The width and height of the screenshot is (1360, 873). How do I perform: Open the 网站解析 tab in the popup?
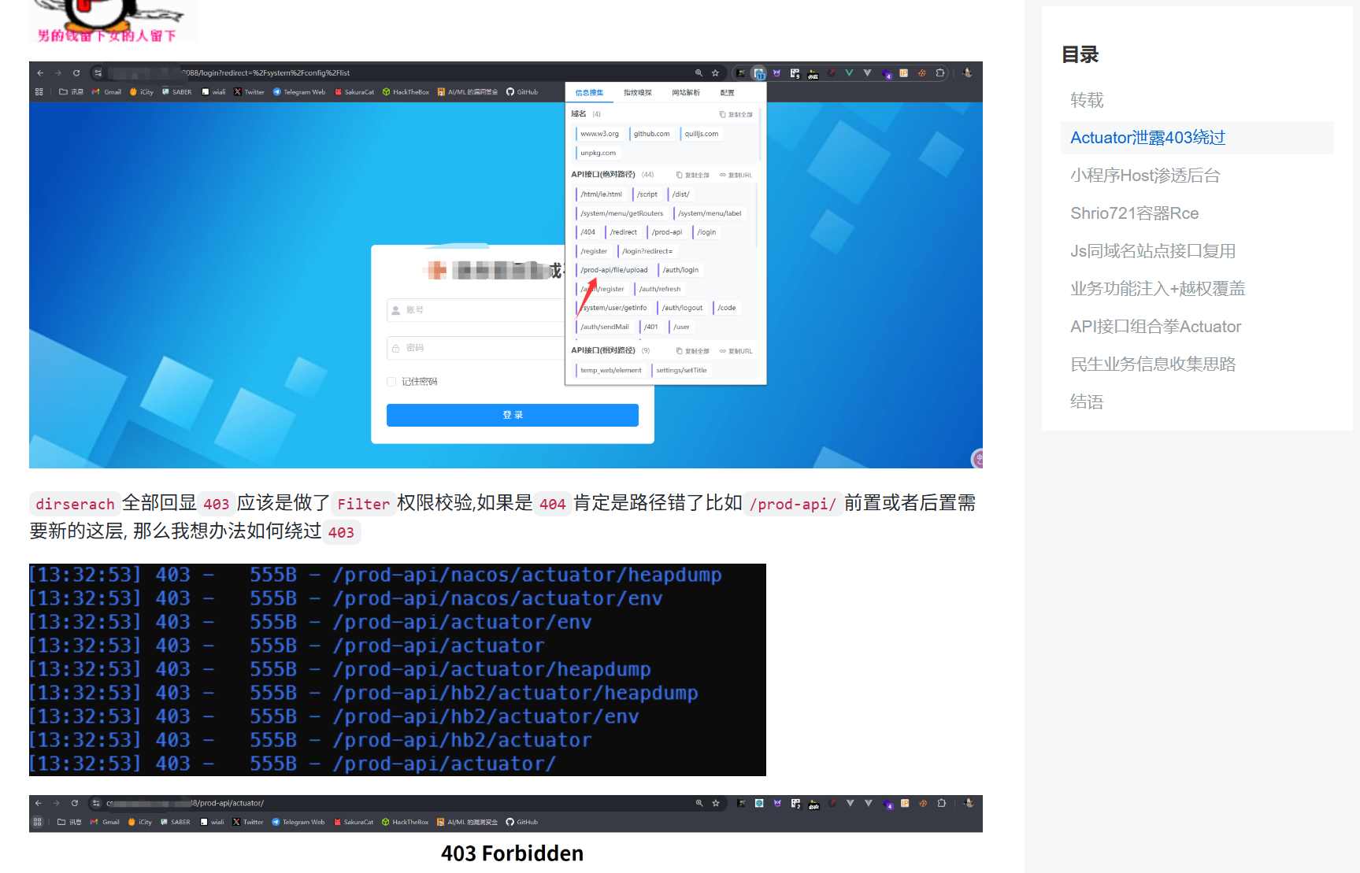coord(685,93)
